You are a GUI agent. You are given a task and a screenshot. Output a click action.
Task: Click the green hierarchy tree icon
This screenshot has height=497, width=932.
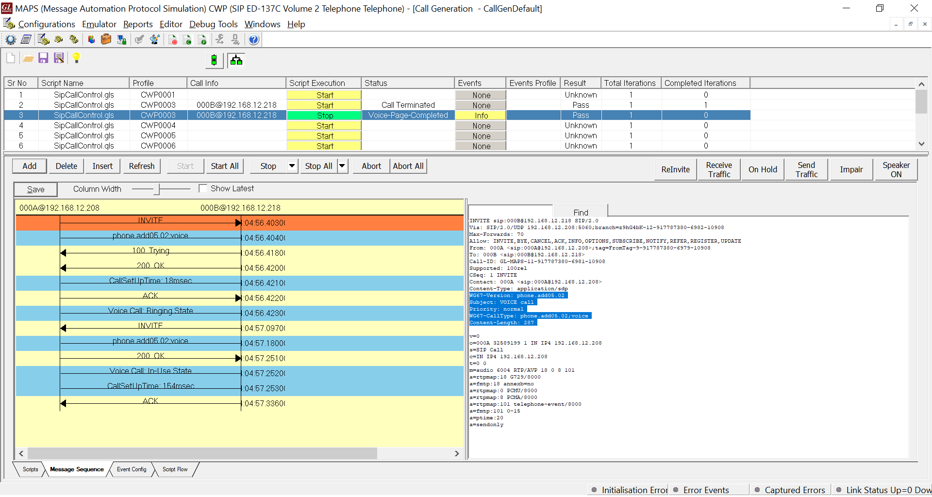pyautogui.click(x=236, y=61)
